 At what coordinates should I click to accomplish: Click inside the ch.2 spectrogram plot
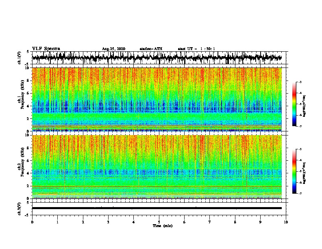tap(157, 167)
